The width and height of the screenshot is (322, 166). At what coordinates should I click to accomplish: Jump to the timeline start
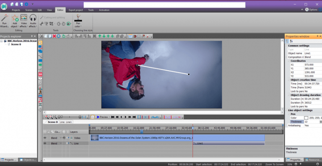[x=113, y=117]
